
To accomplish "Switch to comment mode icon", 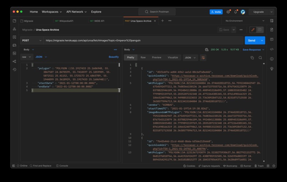I will 260,30.
